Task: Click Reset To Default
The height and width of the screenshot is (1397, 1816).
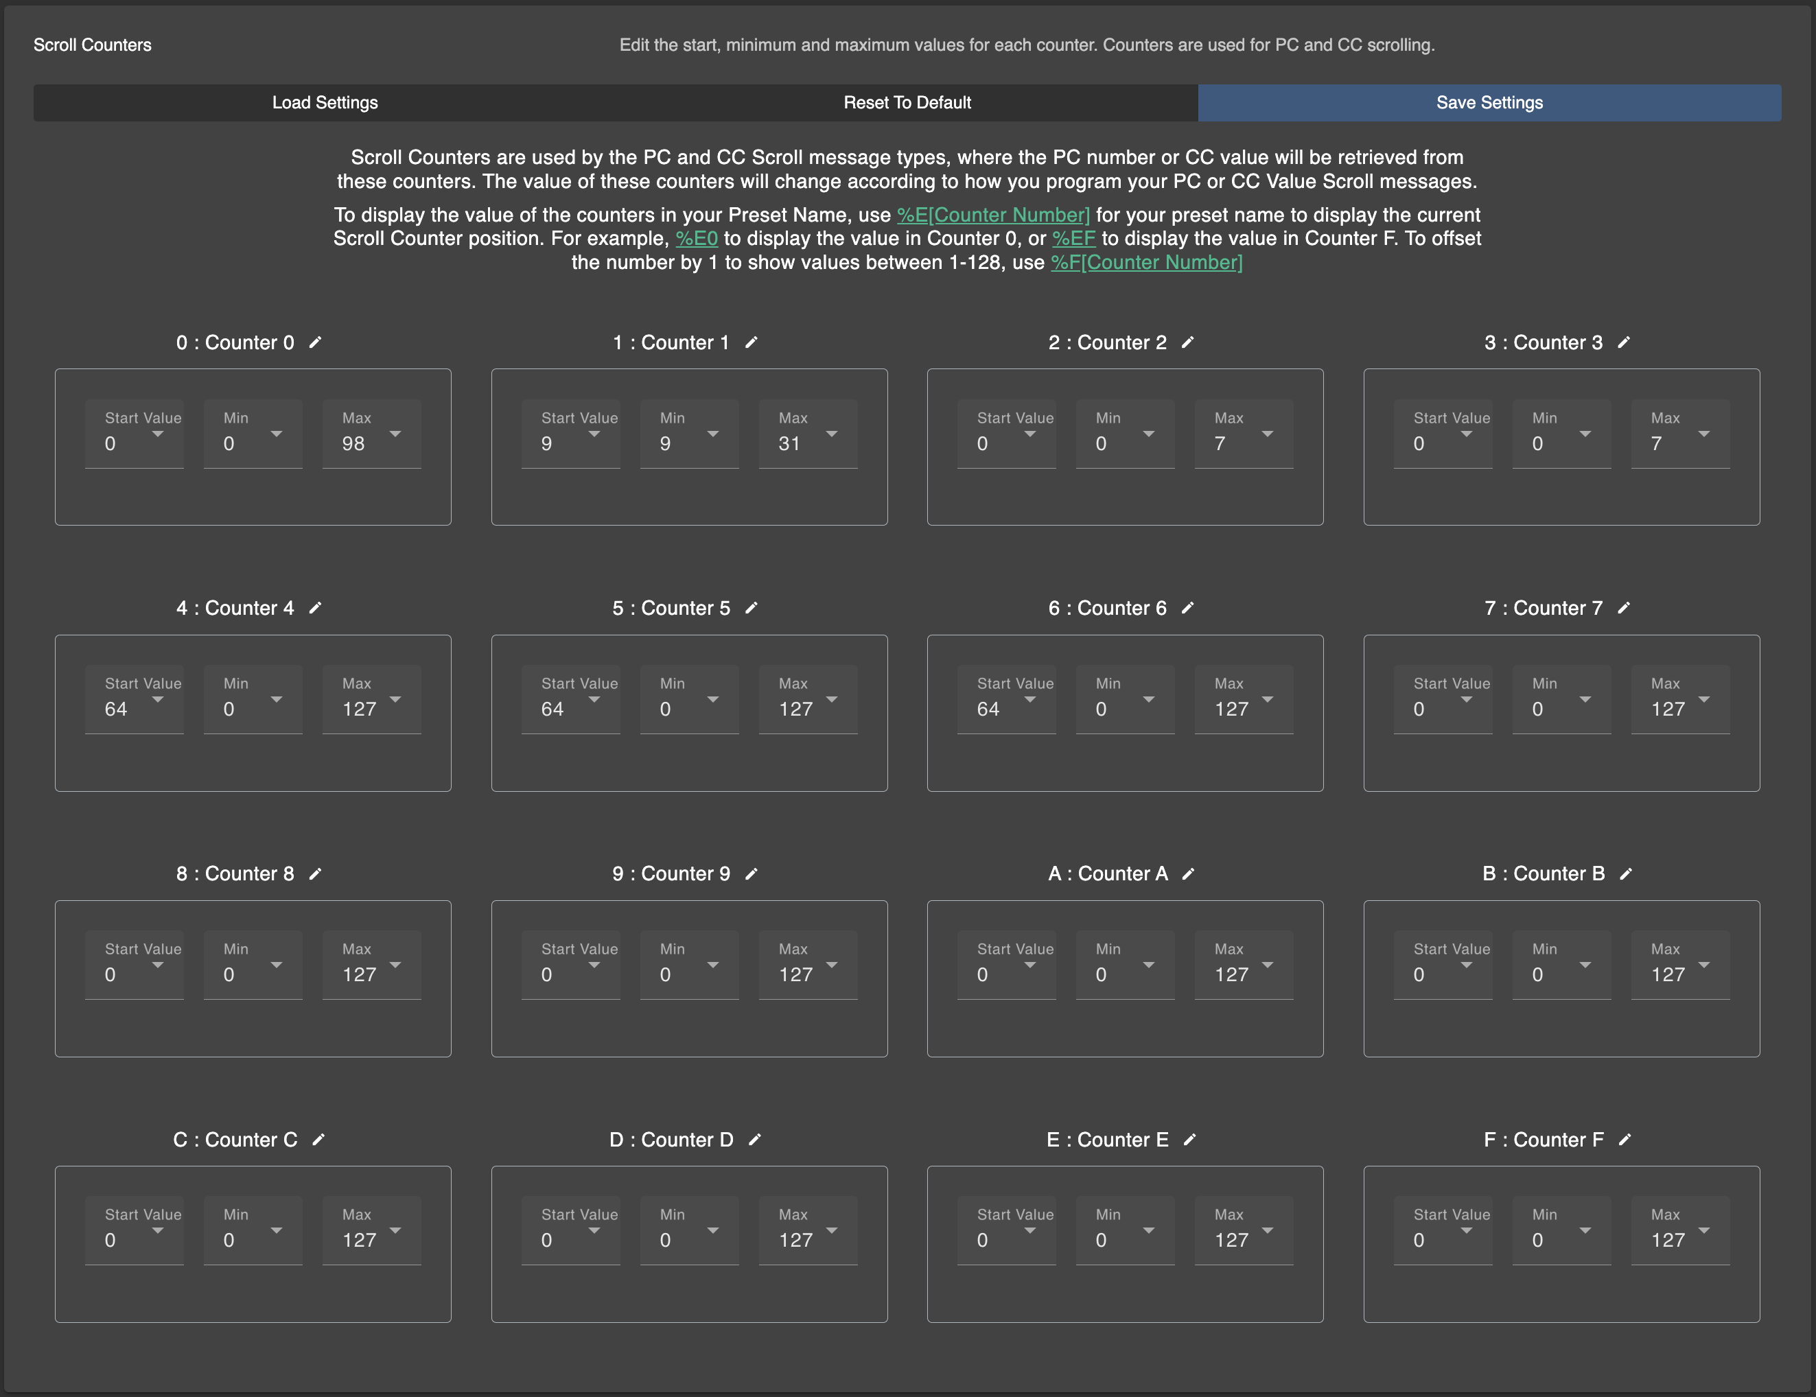Action: 907,102
